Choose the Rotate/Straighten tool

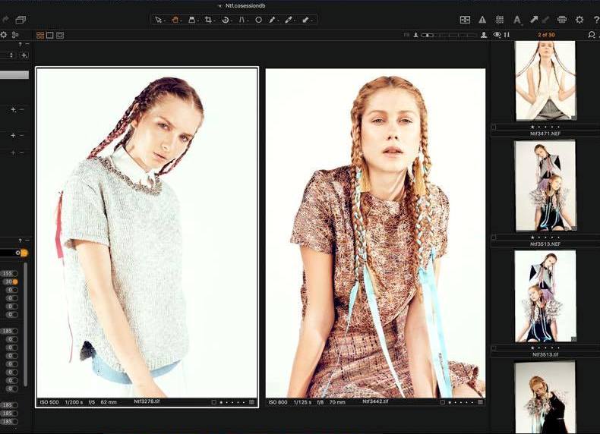point(225,20)
